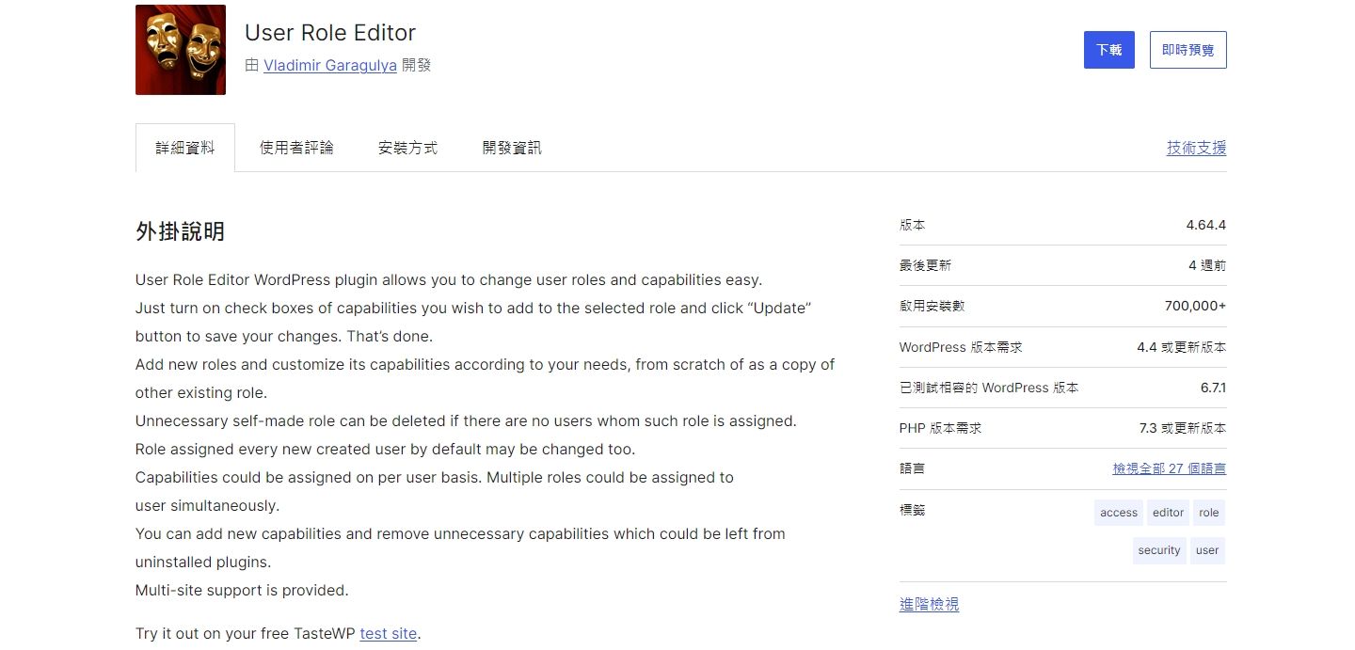Follow the TasteWP "test site" link

388,634
